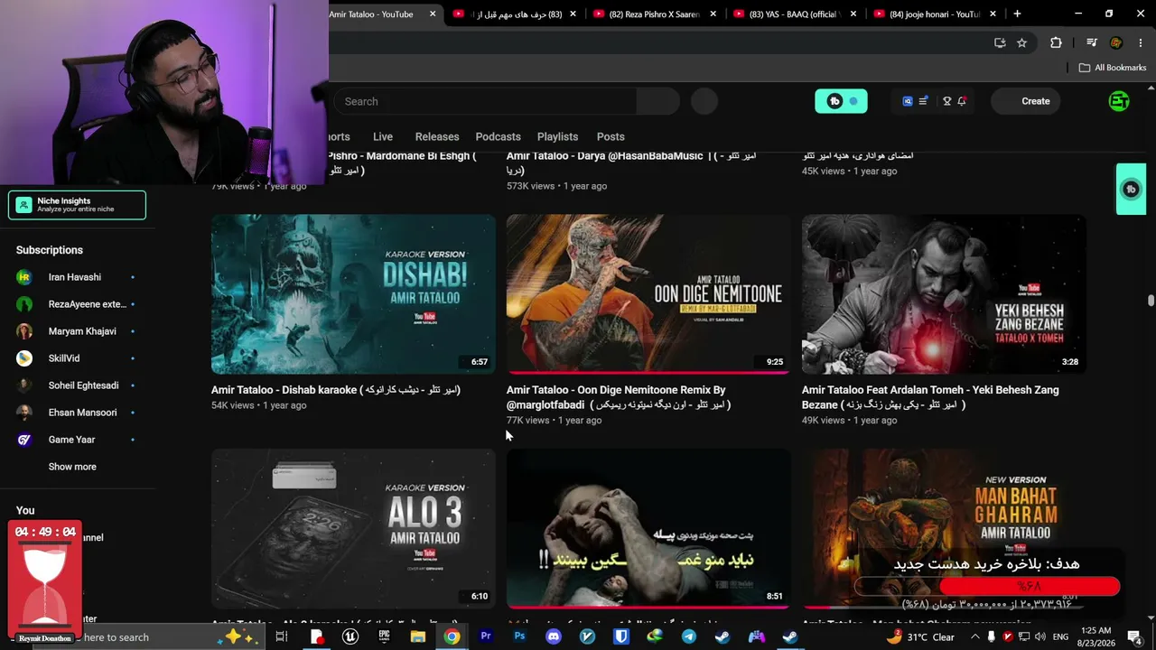Open Iran Havashi subscription
Screen dimensions: 1156x650
tap(76, 277)
